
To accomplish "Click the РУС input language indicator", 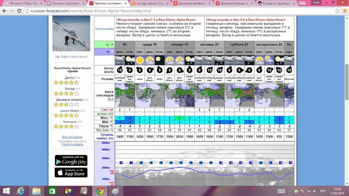I will click(323, 191).
